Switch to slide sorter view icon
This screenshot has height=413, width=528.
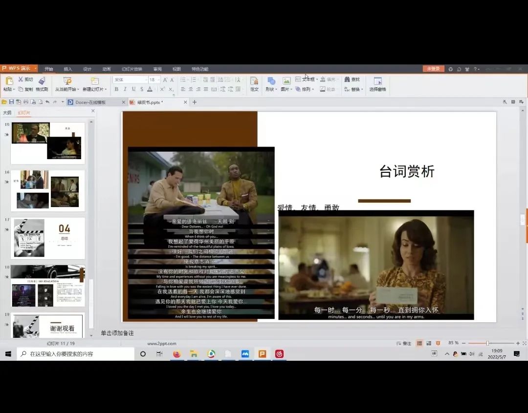(429, 343)
